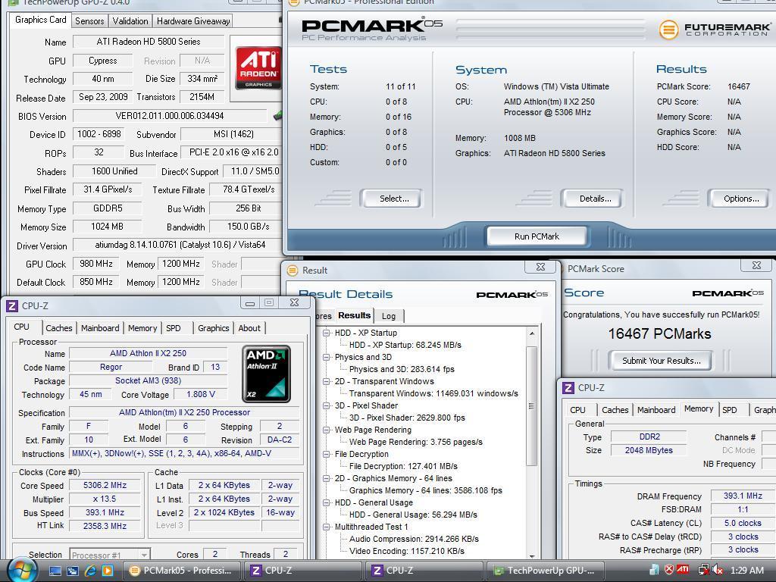Click the network tray icon

coord(703,570)
